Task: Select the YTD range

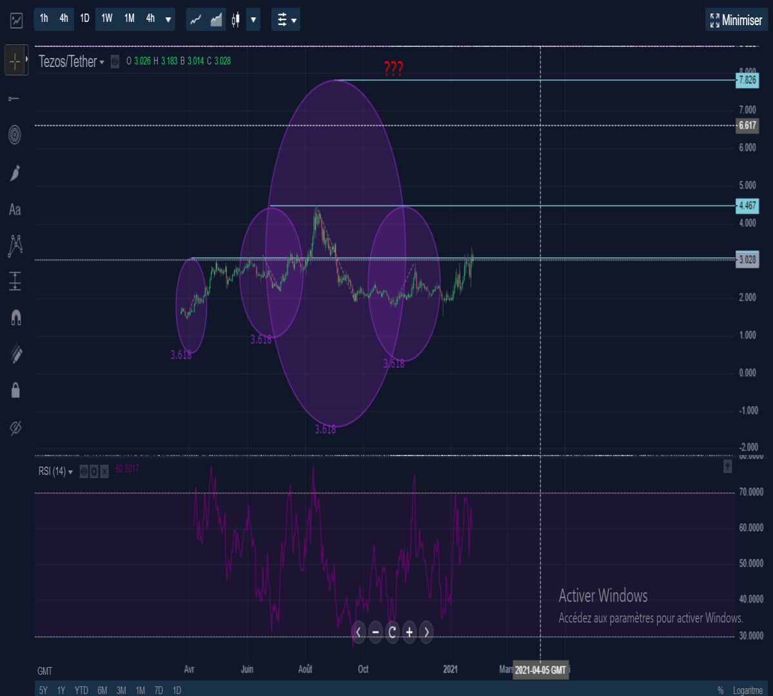Action: pos(81,690)
